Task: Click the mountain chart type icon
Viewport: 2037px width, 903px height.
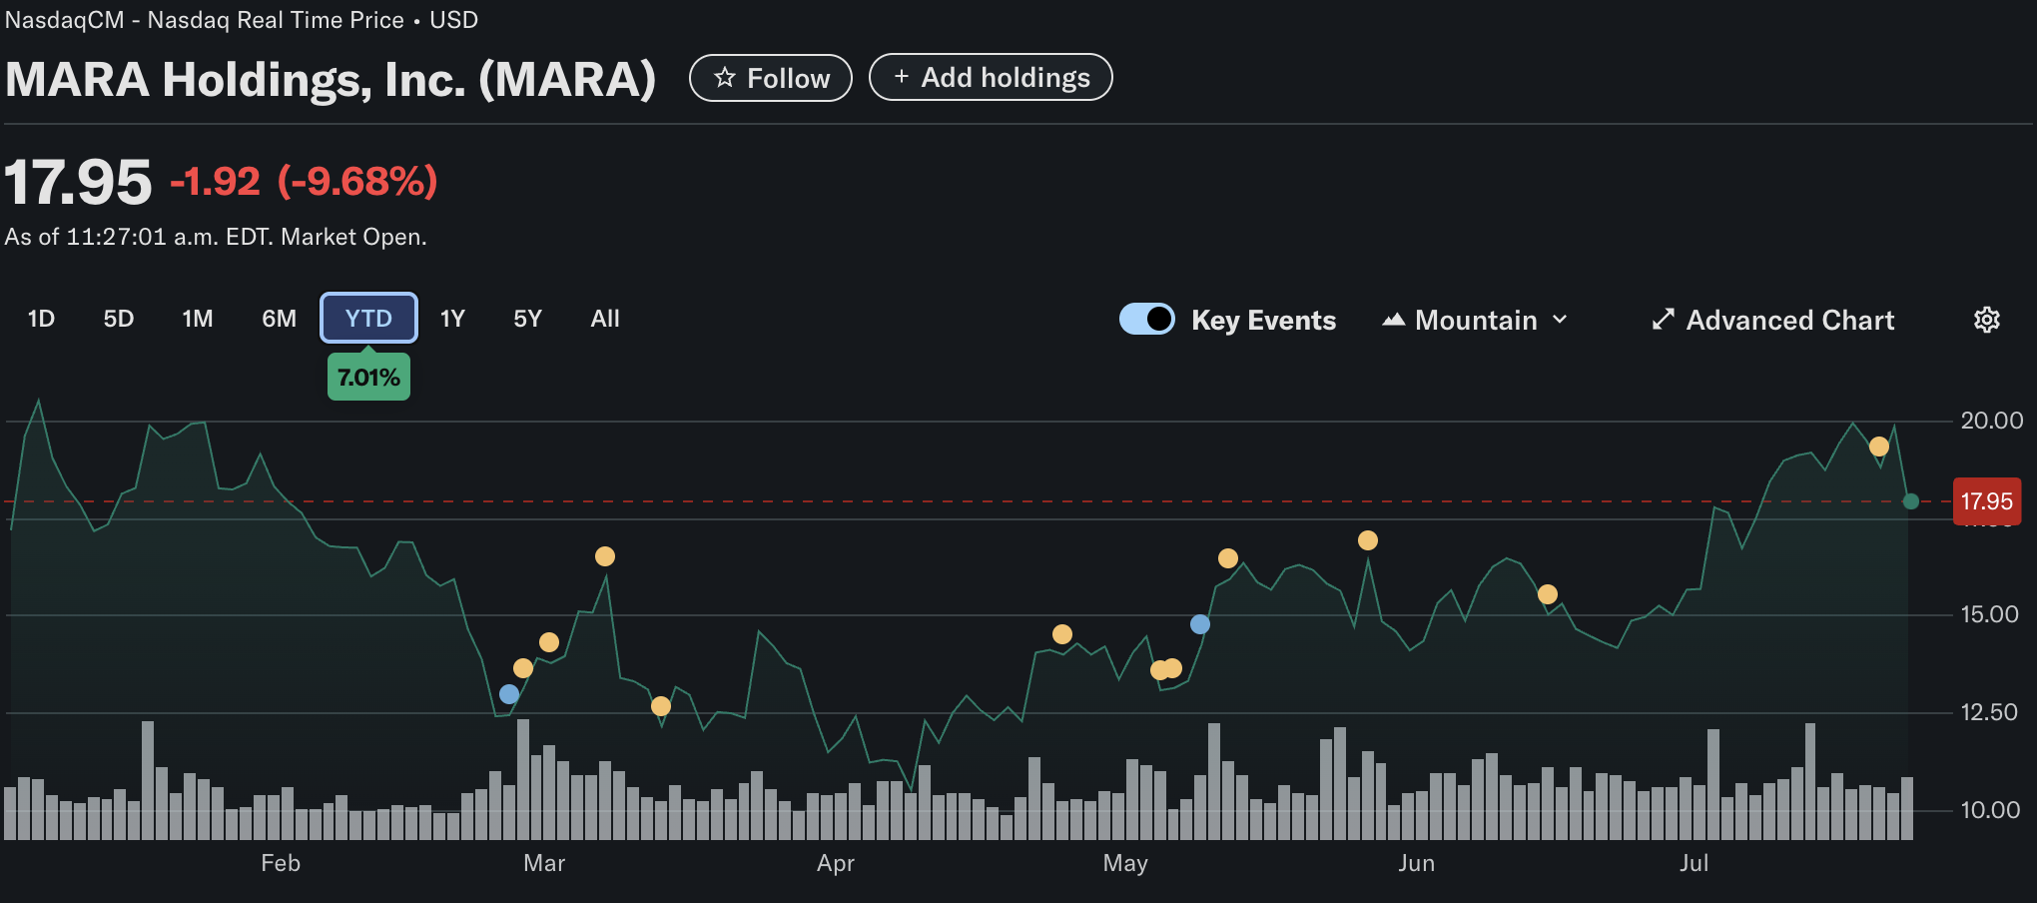Action: tap(1393, 320)
